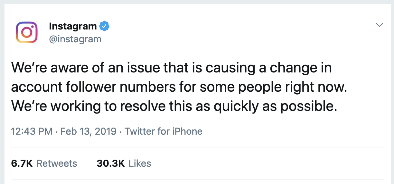The height and width of the screenshot is (184, 394).
Task: Open the Instagram display name link
Action: 73,26
